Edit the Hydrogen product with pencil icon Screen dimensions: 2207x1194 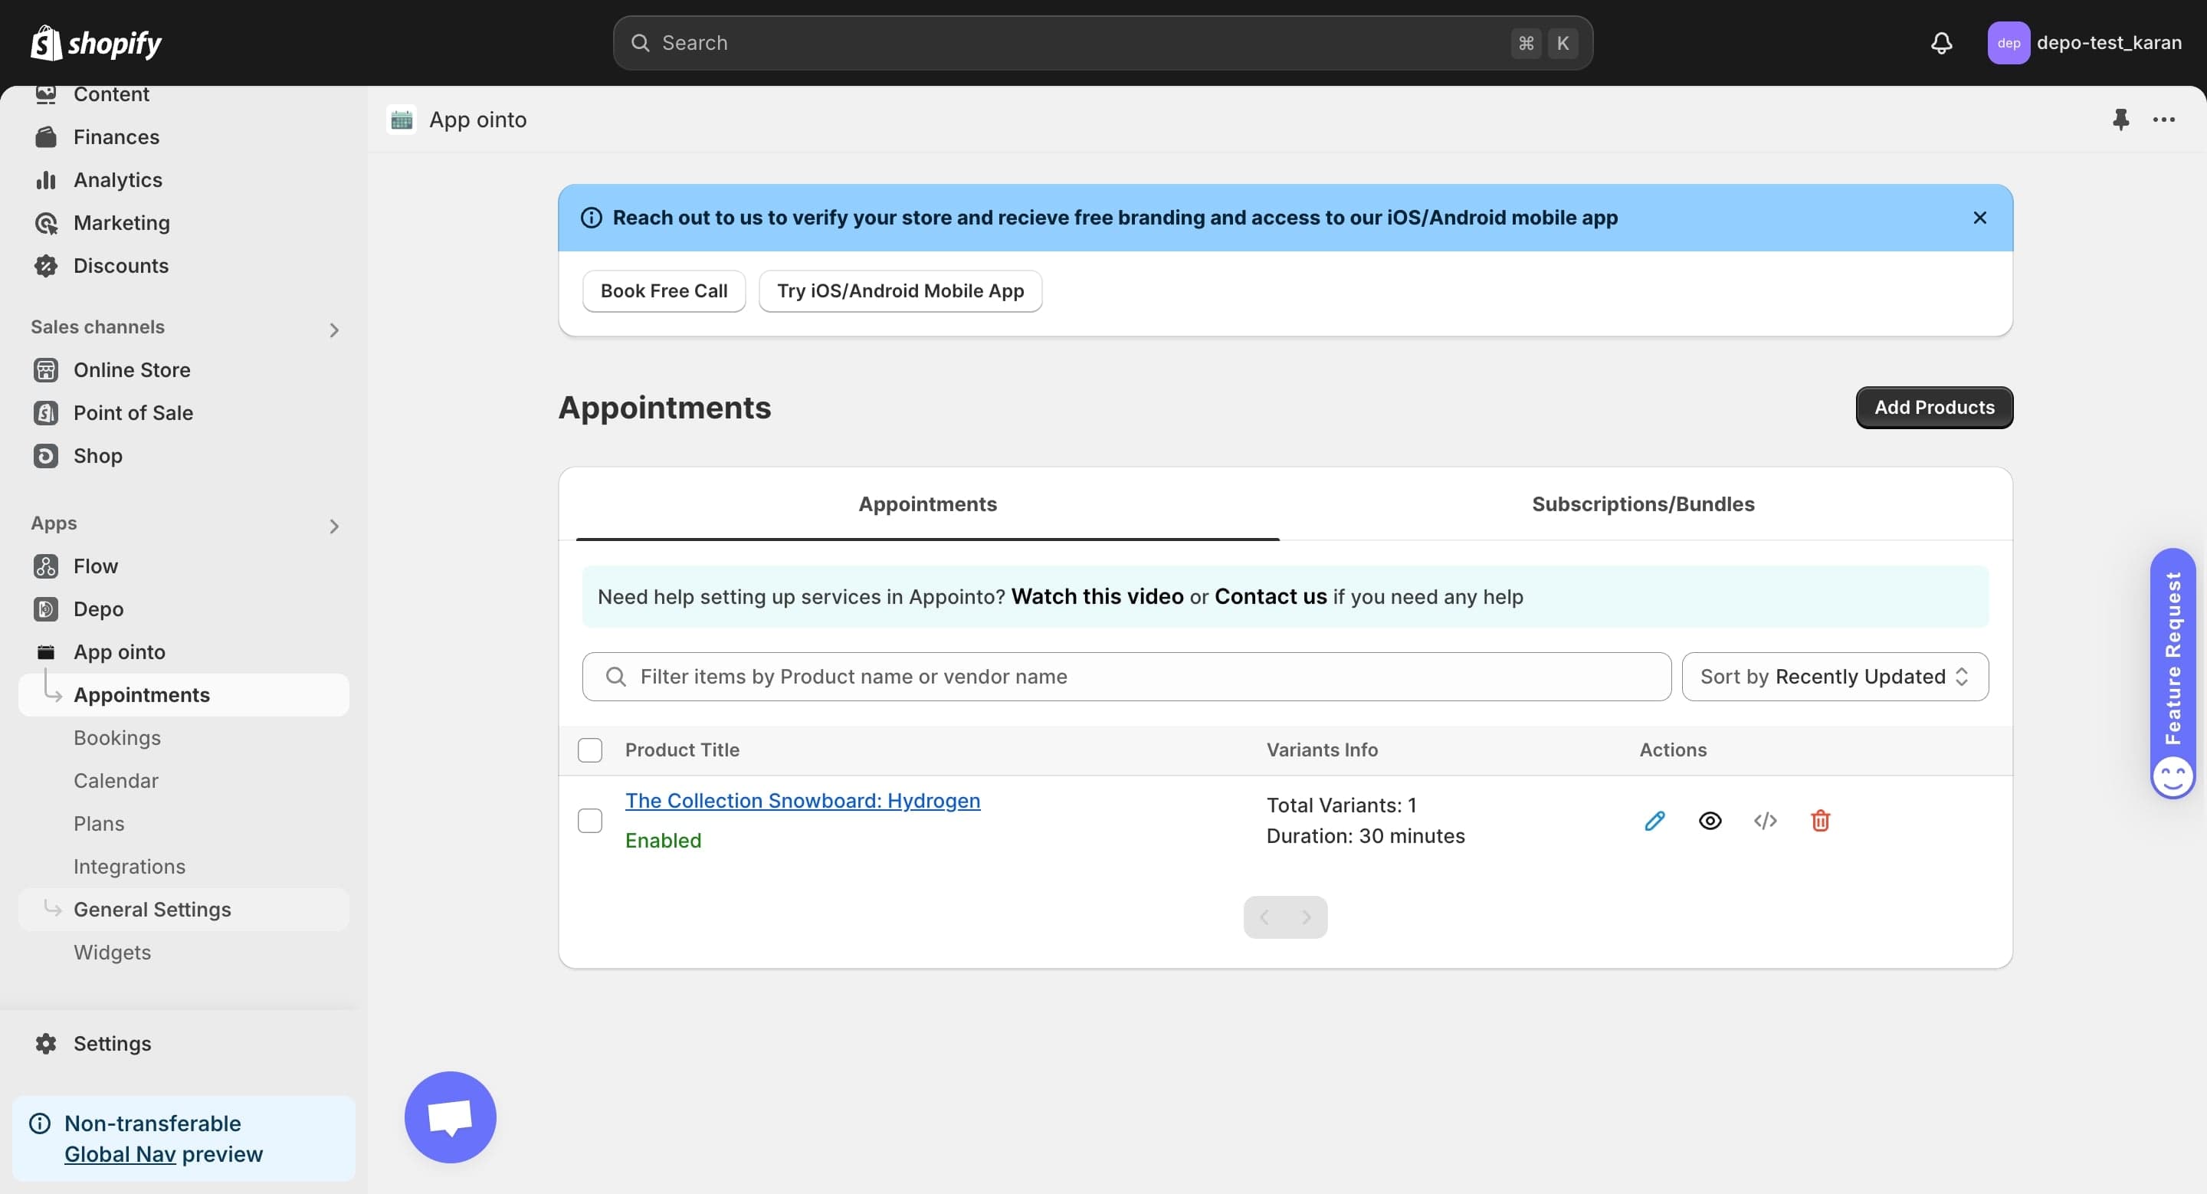[x=1655, y=821]
